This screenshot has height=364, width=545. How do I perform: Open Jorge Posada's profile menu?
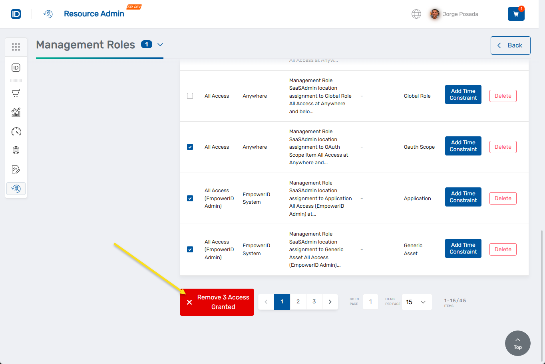click(x=454, y=14)
